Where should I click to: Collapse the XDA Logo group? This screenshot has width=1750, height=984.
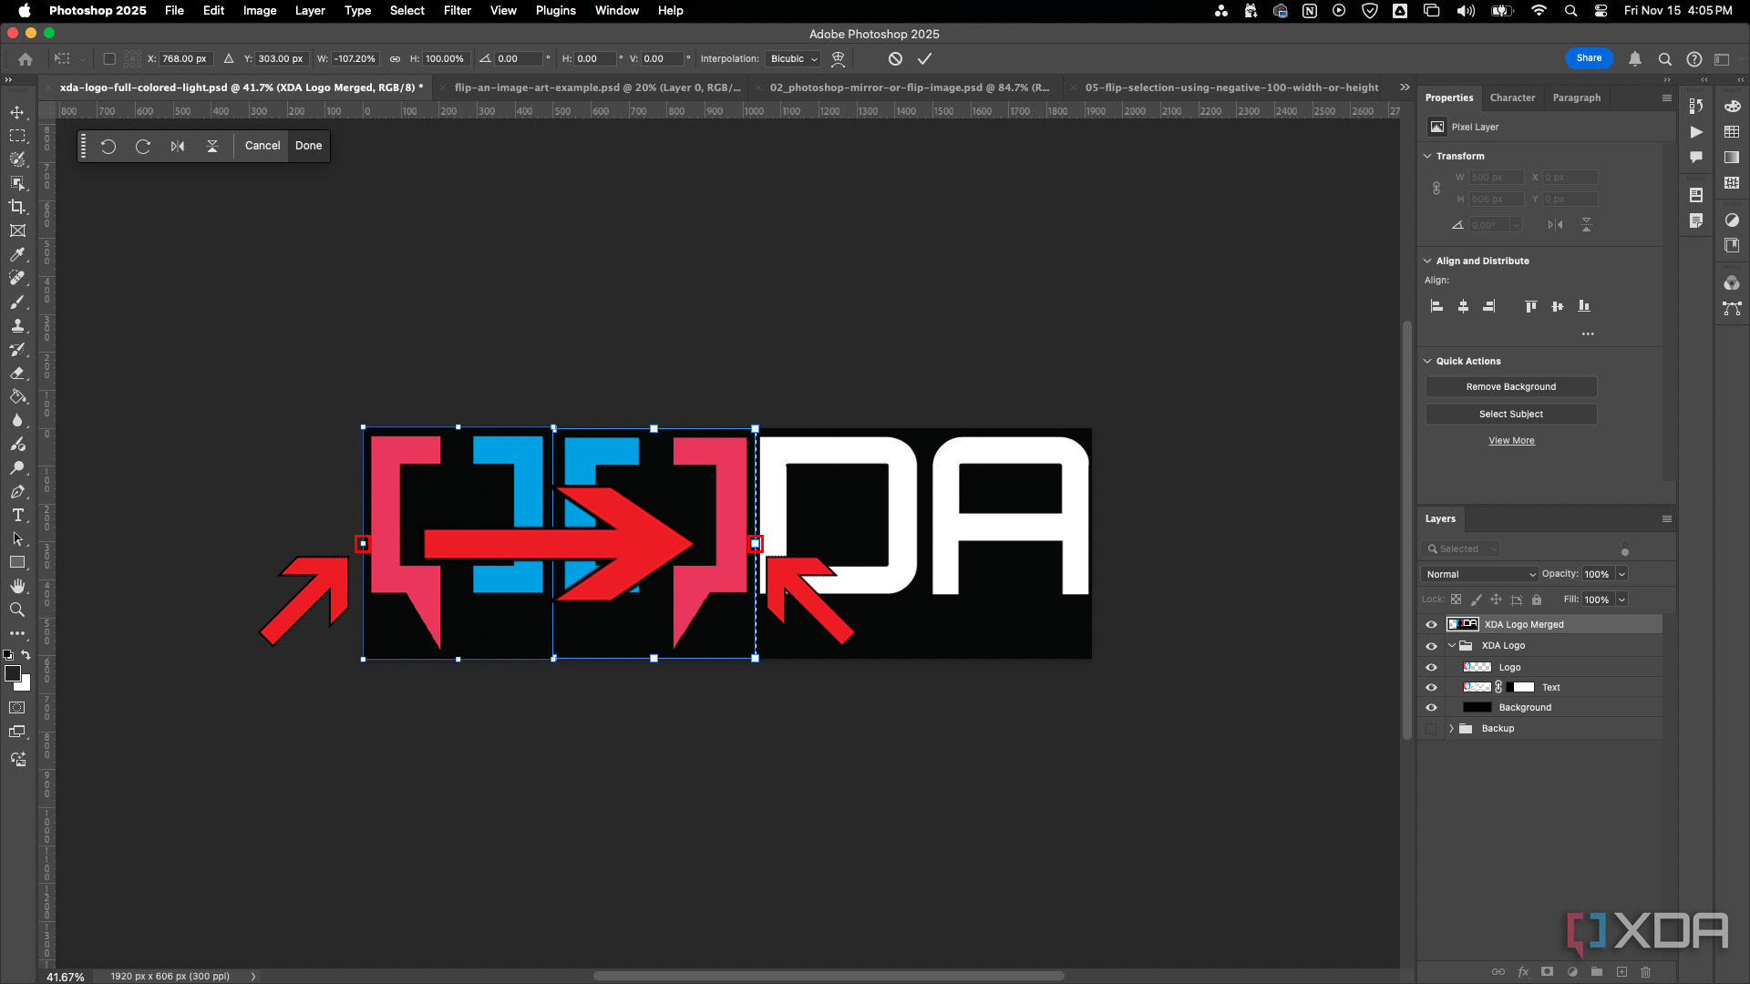(x=1452, y=646)
